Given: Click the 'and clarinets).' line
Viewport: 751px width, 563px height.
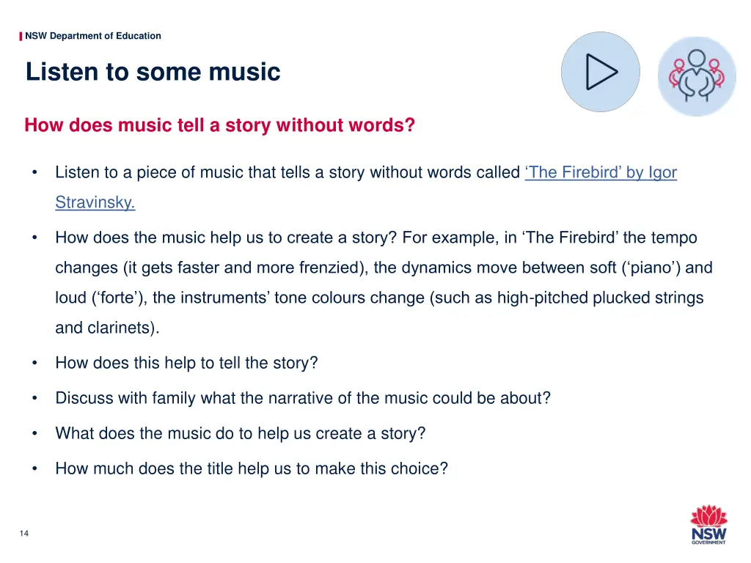Looking at the screenshot, I should pyautogui.click(x=107, y=328).
